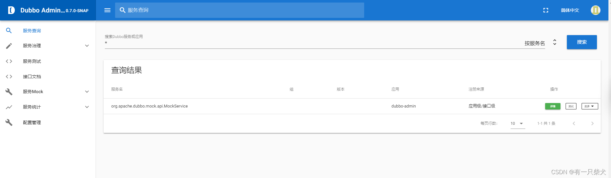Viewport: 611px width, 178px height.
Task: Click the chart icon beside 服务统计
Action: pyautogui.click(x=9, y=107)
